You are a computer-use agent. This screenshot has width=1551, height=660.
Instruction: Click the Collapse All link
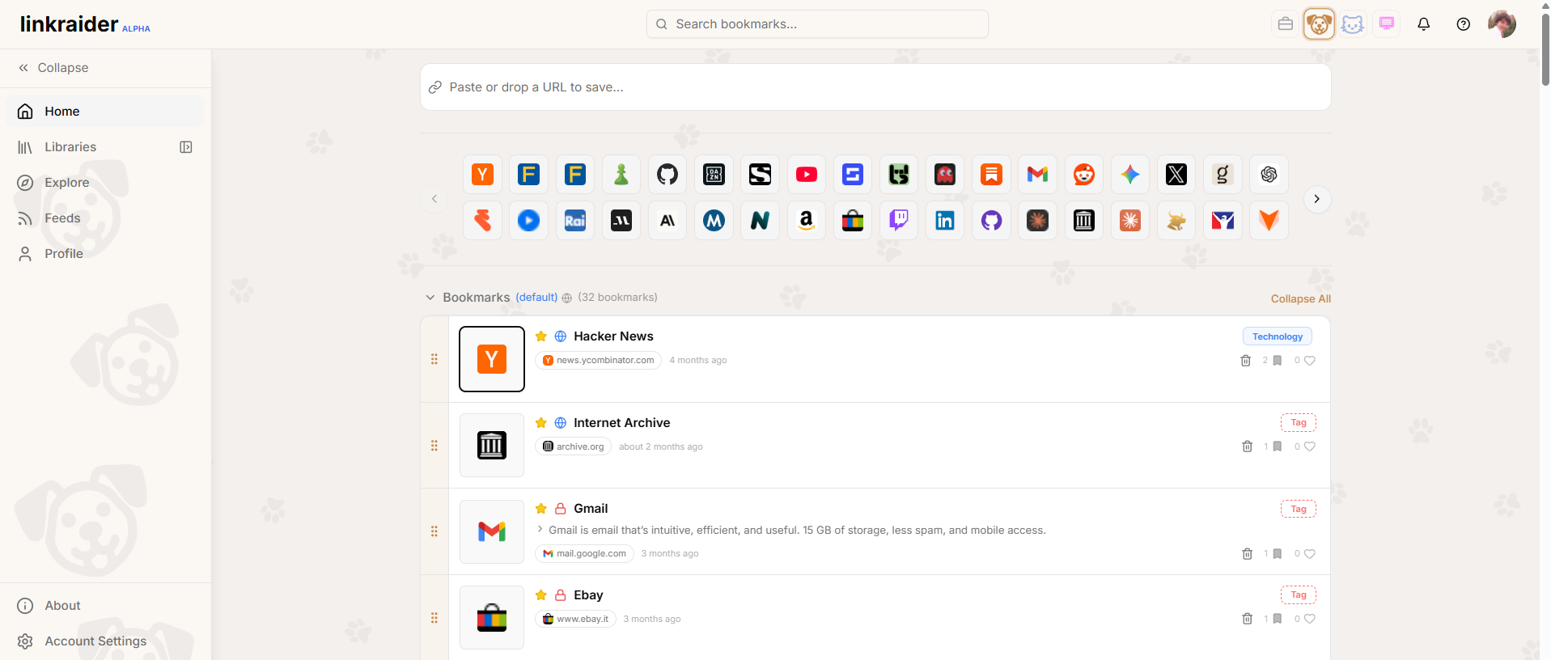1300,299
